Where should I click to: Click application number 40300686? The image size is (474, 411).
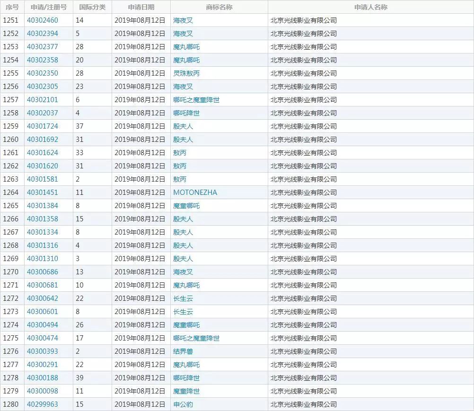click(42, 271)
